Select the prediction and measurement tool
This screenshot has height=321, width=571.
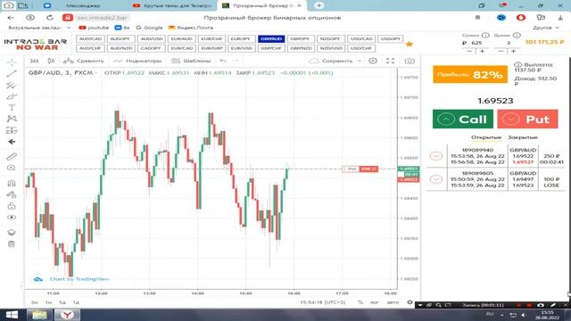(12, 130)
